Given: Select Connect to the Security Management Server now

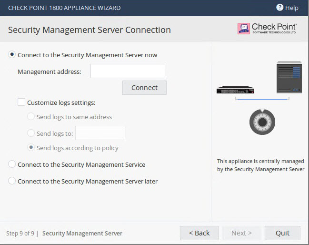Looking at the screenshot, I should coord(12,55).
